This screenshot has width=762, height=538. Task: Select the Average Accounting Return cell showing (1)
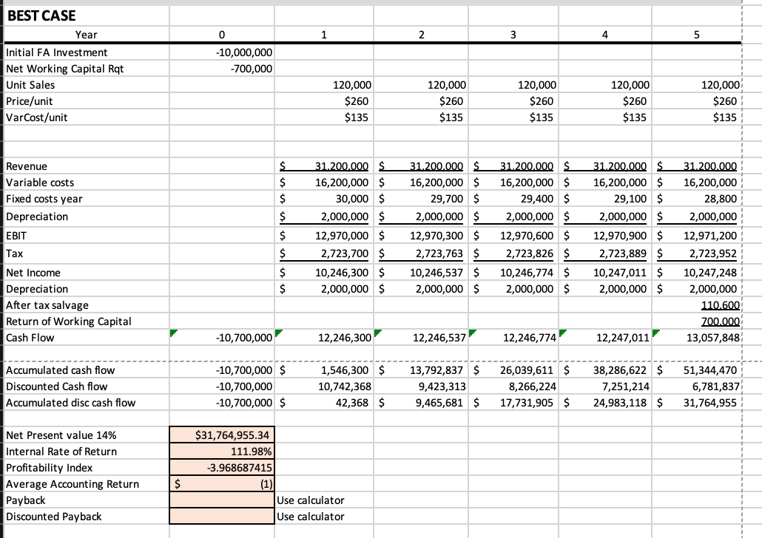[x=222, y=484]
